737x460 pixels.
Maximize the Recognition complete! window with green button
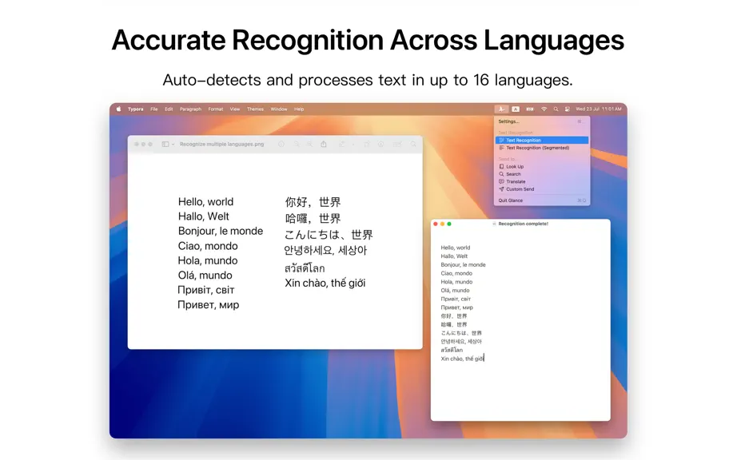449,224
